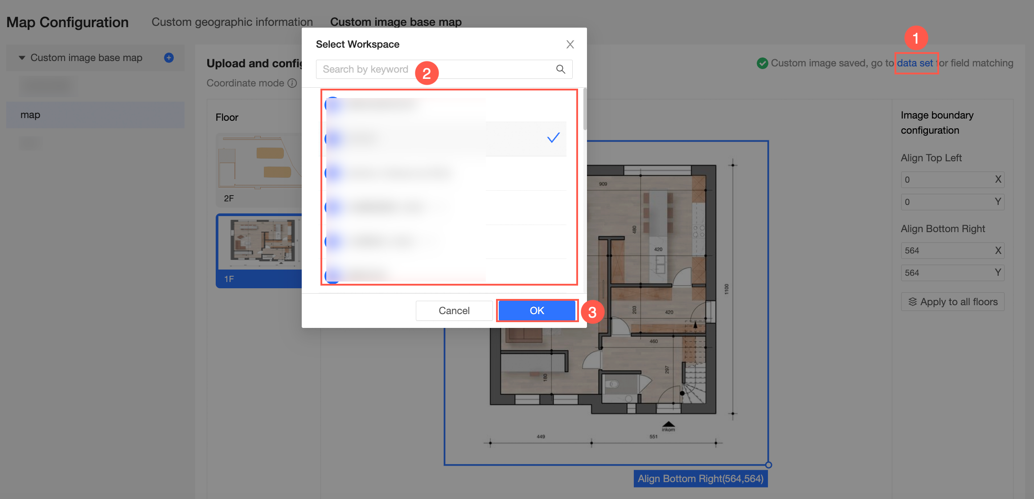Screen dimensions: 1034x499
Task: Switch to Custom image base map tab
Action: coord(395,22)
